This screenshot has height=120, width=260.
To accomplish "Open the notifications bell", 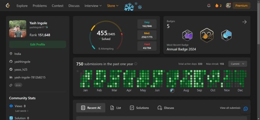I will click(209, 6).
